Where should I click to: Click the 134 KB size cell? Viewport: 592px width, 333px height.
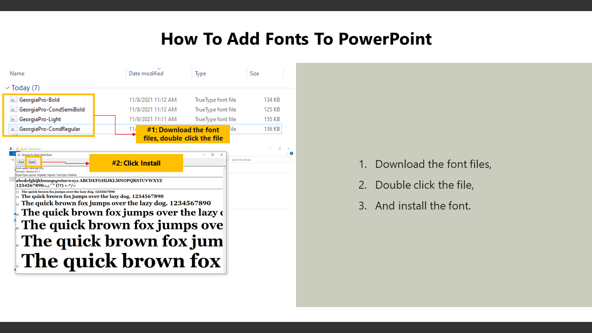(x=272, y=100)
